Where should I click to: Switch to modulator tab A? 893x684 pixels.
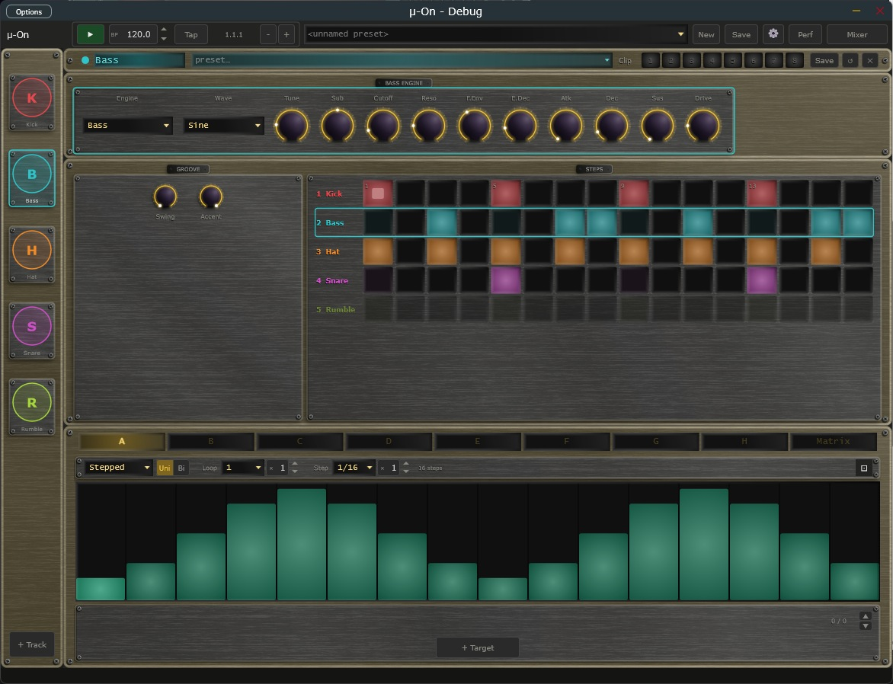tap(122, 441)
